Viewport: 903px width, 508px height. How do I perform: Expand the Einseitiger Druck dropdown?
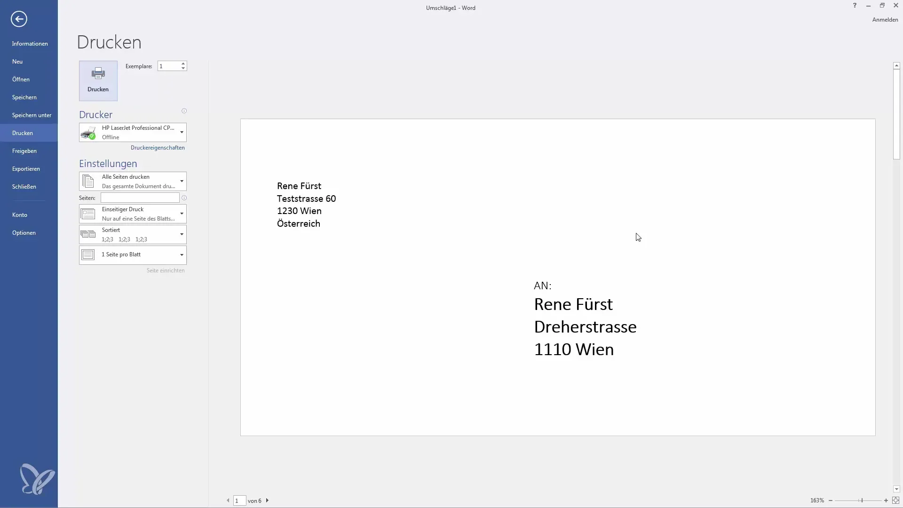click(x=181, y=214)
